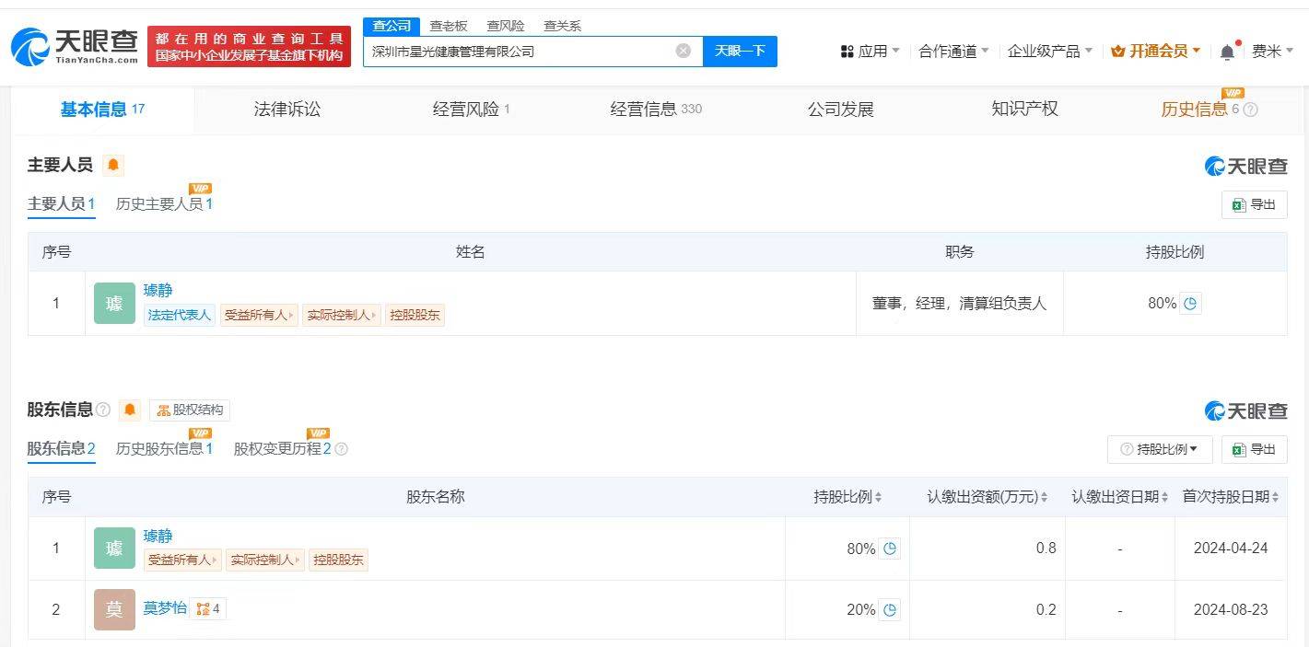The image size is (1309, 647).
Task: Open the 股权结构 button
Action: pos(190,410)
